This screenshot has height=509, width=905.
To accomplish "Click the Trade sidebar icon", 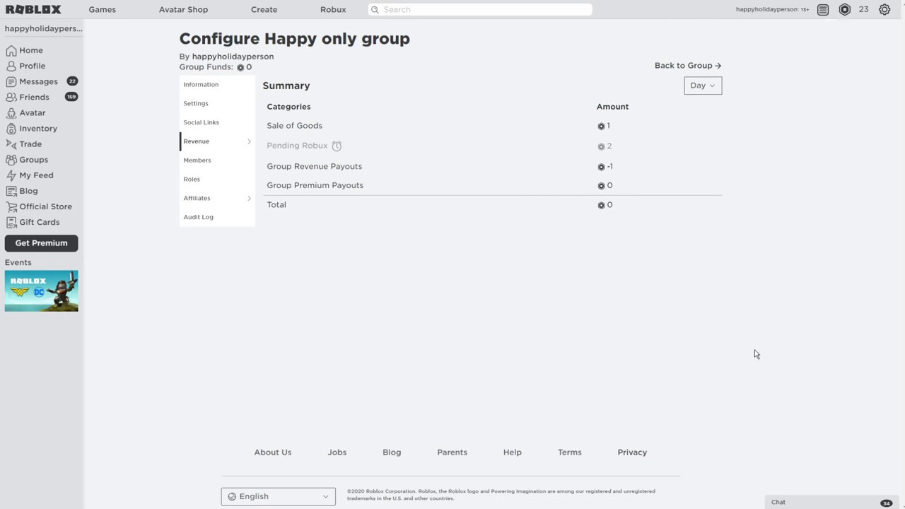I will (x=11, y=144).
